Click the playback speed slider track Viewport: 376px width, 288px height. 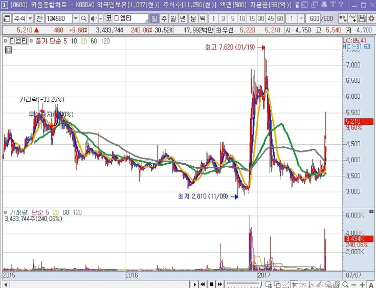(x=244, y=283)
